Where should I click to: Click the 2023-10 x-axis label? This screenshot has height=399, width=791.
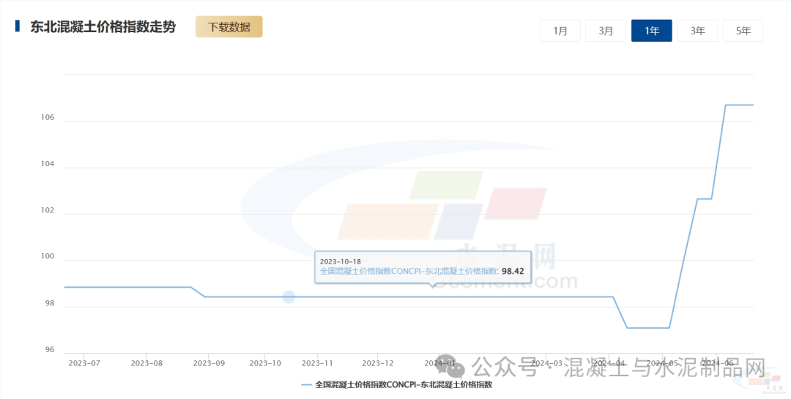265,363
